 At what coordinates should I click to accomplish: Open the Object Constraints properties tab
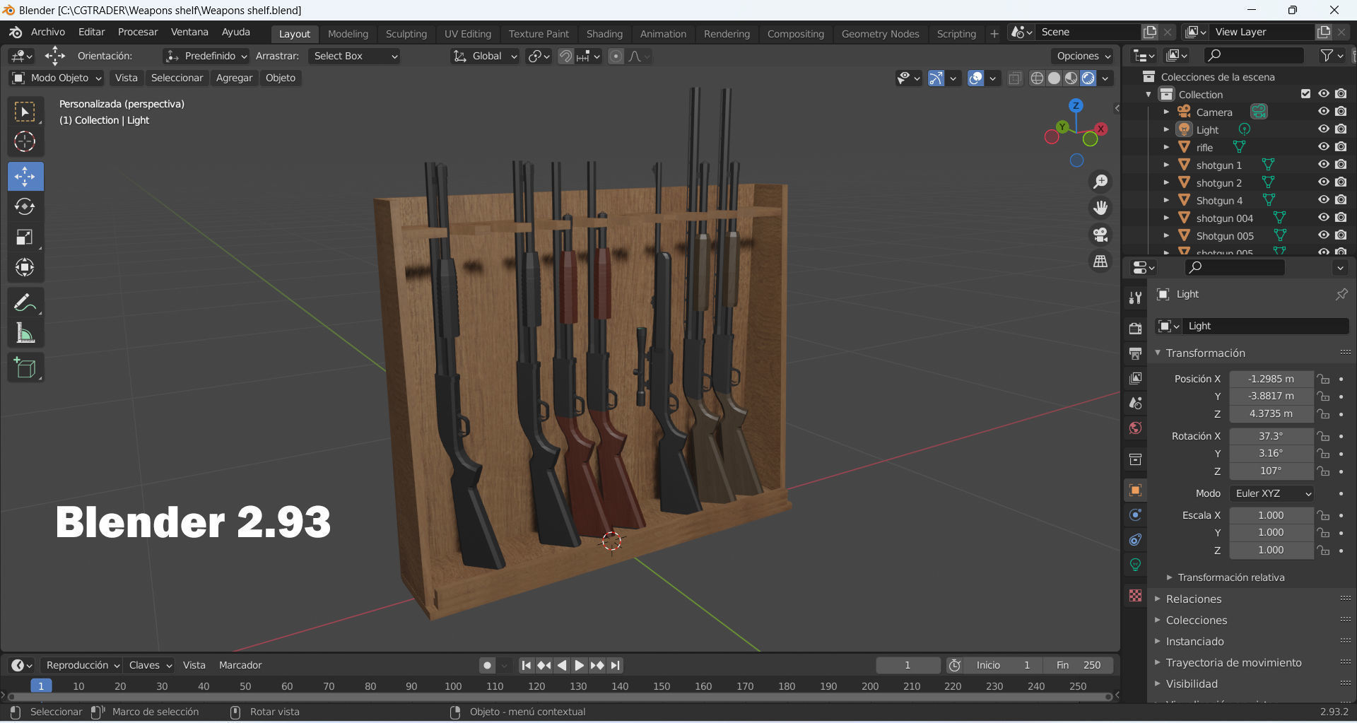click(x=1136, y=540)
